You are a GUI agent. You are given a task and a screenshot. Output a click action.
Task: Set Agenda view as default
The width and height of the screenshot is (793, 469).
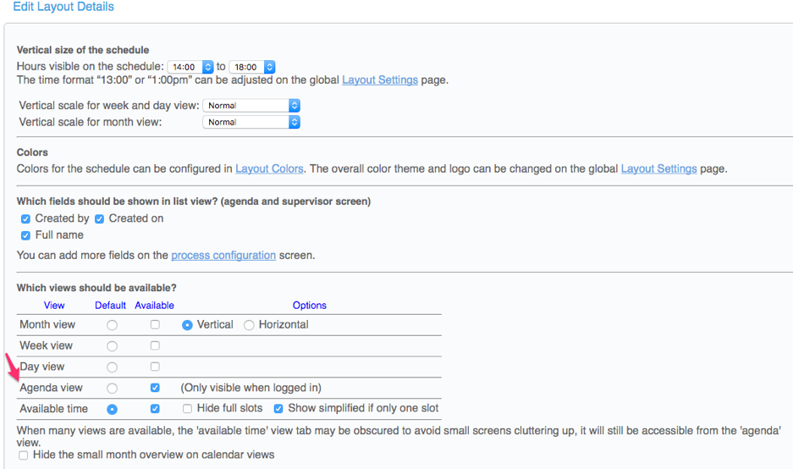coord(112,389)
